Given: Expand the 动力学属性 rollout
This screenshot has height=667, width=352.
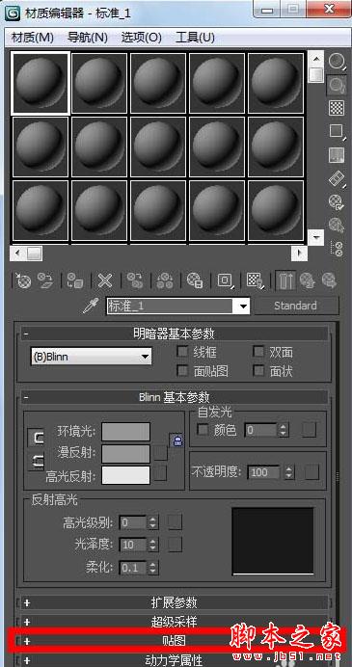Looking at the screenshot, I should pos(176,660).
